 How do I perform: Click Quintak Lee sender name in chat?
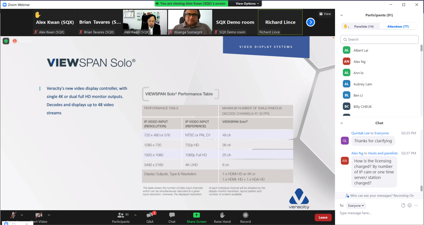coord(360,133)
